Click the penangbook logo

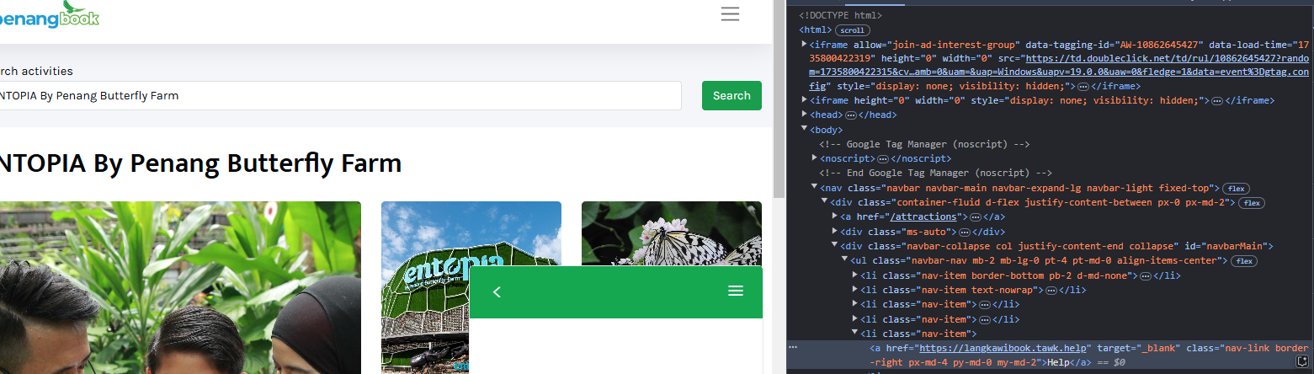click(49, 15)
